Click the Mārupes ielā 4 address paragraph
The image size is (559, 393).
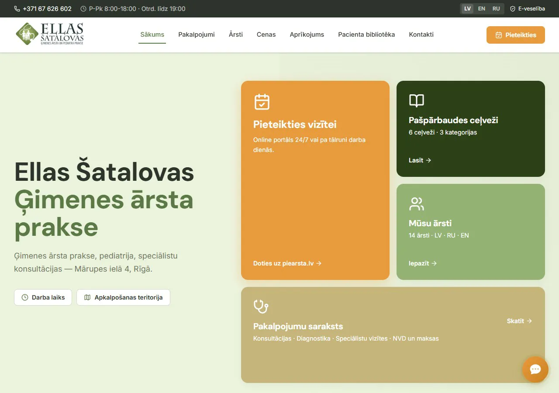96,262
